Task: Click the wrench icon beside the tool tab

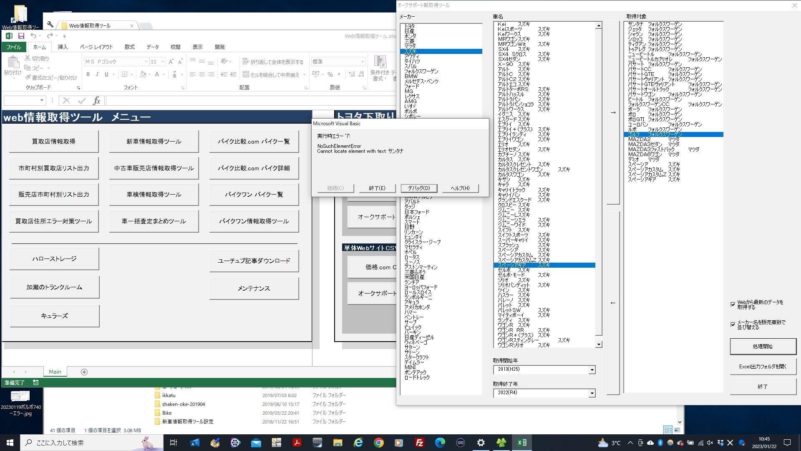Action: point(50,25)
